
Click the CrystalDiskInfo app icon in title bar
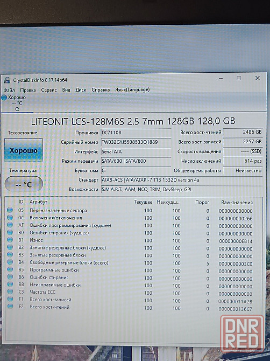[x=7, y=80]
